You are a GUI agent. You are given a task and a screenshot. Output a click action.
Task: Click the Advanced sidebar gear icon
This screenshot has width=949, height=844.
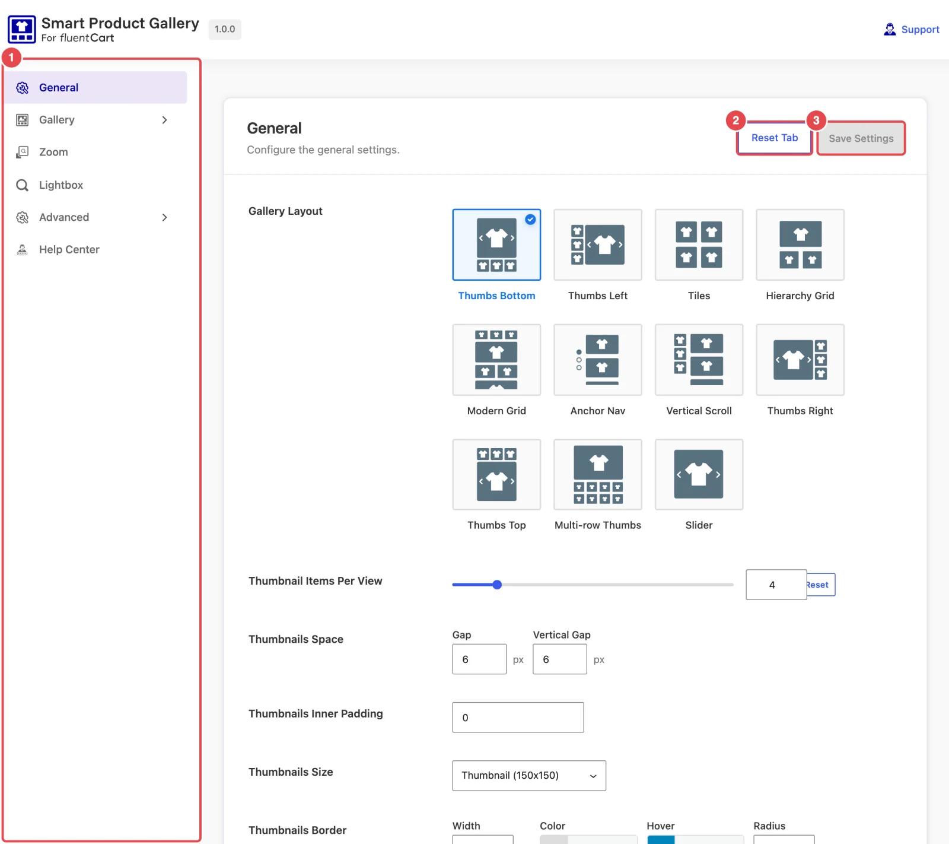23,217
